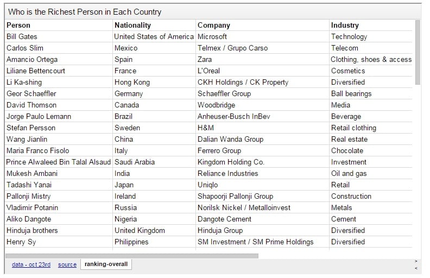Click the 'Person' column header cell
Screen dimensions: 430x278
point(18,25)
